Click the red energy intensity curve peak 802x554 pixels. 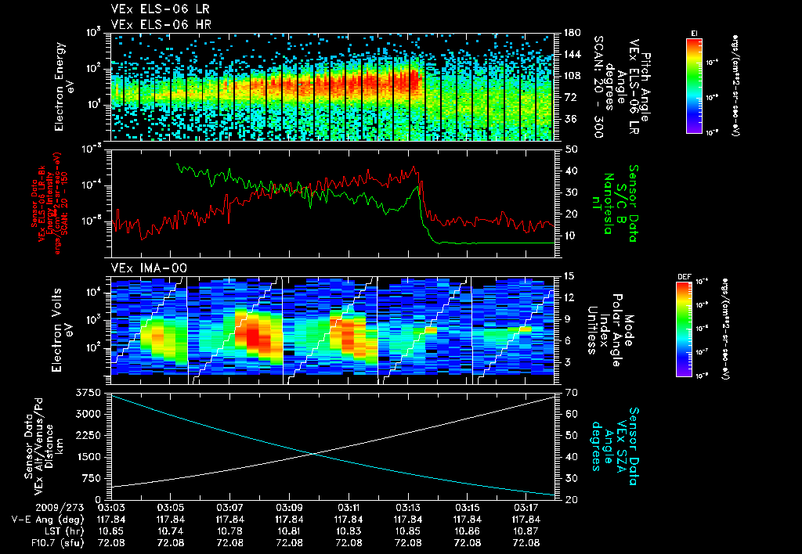coord(414,167)
